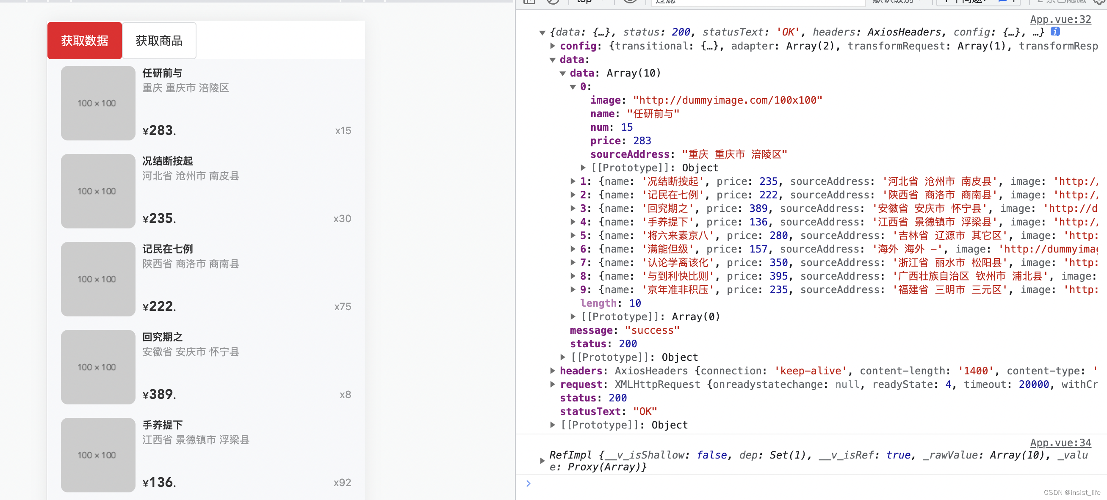Open the App.vue:32 source link

(1060, 19)
